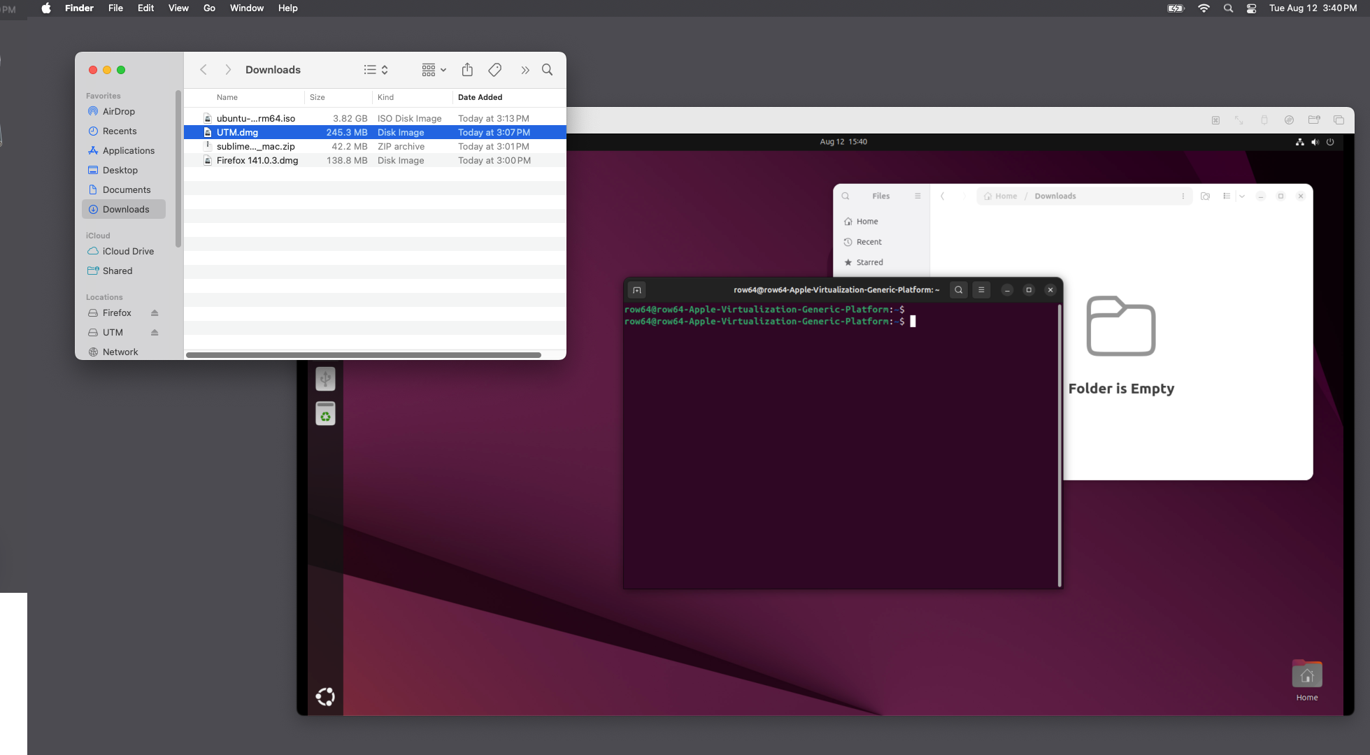The image size is (1370, 755).
Task: Click Ubuntu clock Aug 12 15:40
Action: [x=843, y=142]
